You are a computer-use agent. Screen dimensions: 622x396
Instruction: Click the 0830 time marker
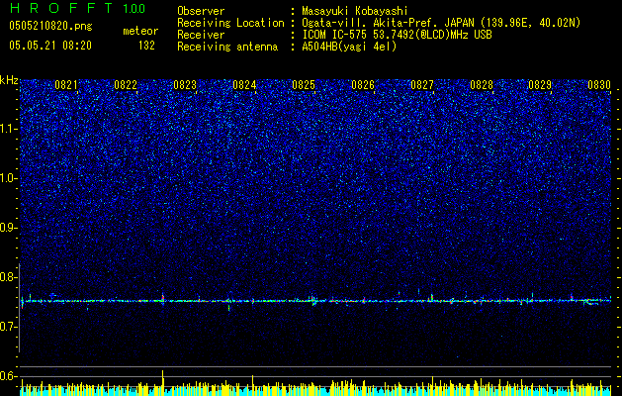[599, 85]
